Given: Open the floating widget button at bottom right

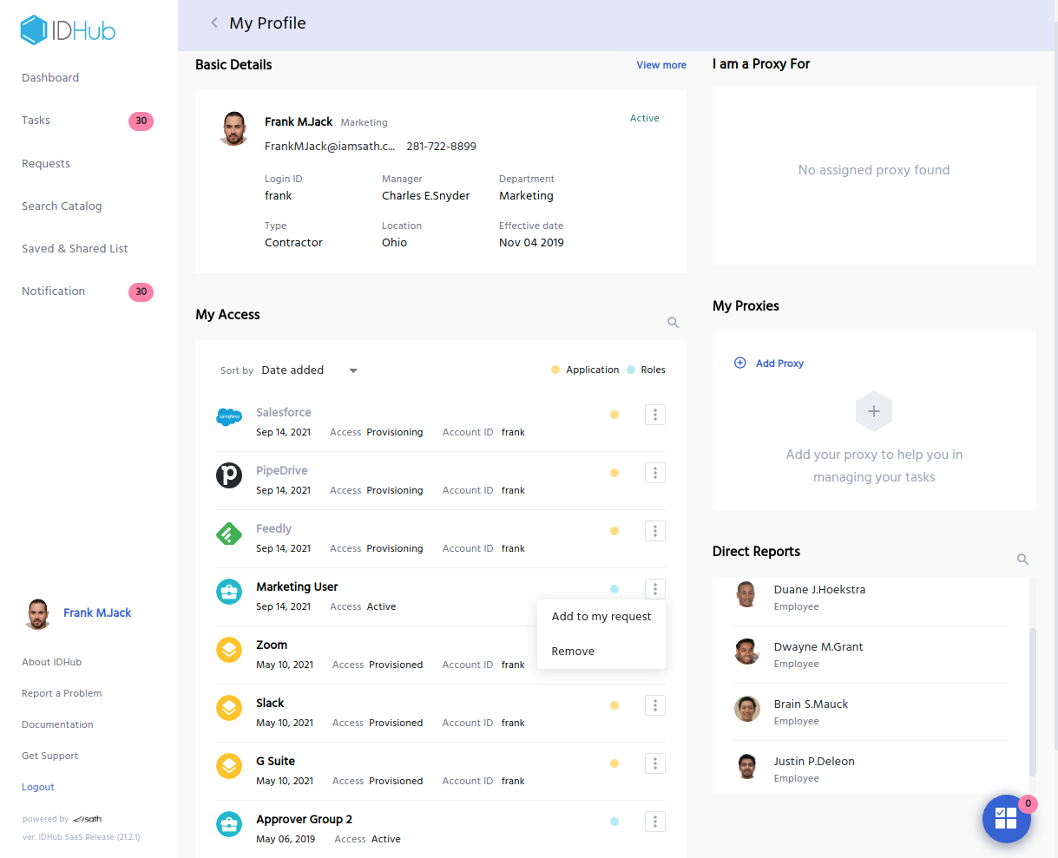Looking at the screenshot, I should tap(1007, 818).
